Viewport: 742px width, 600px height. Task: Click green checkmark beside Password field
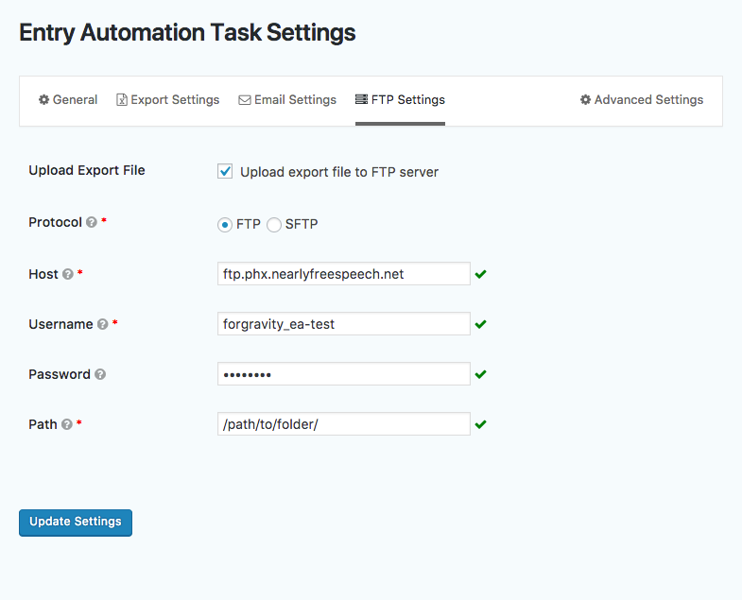[x=481, y=375]
